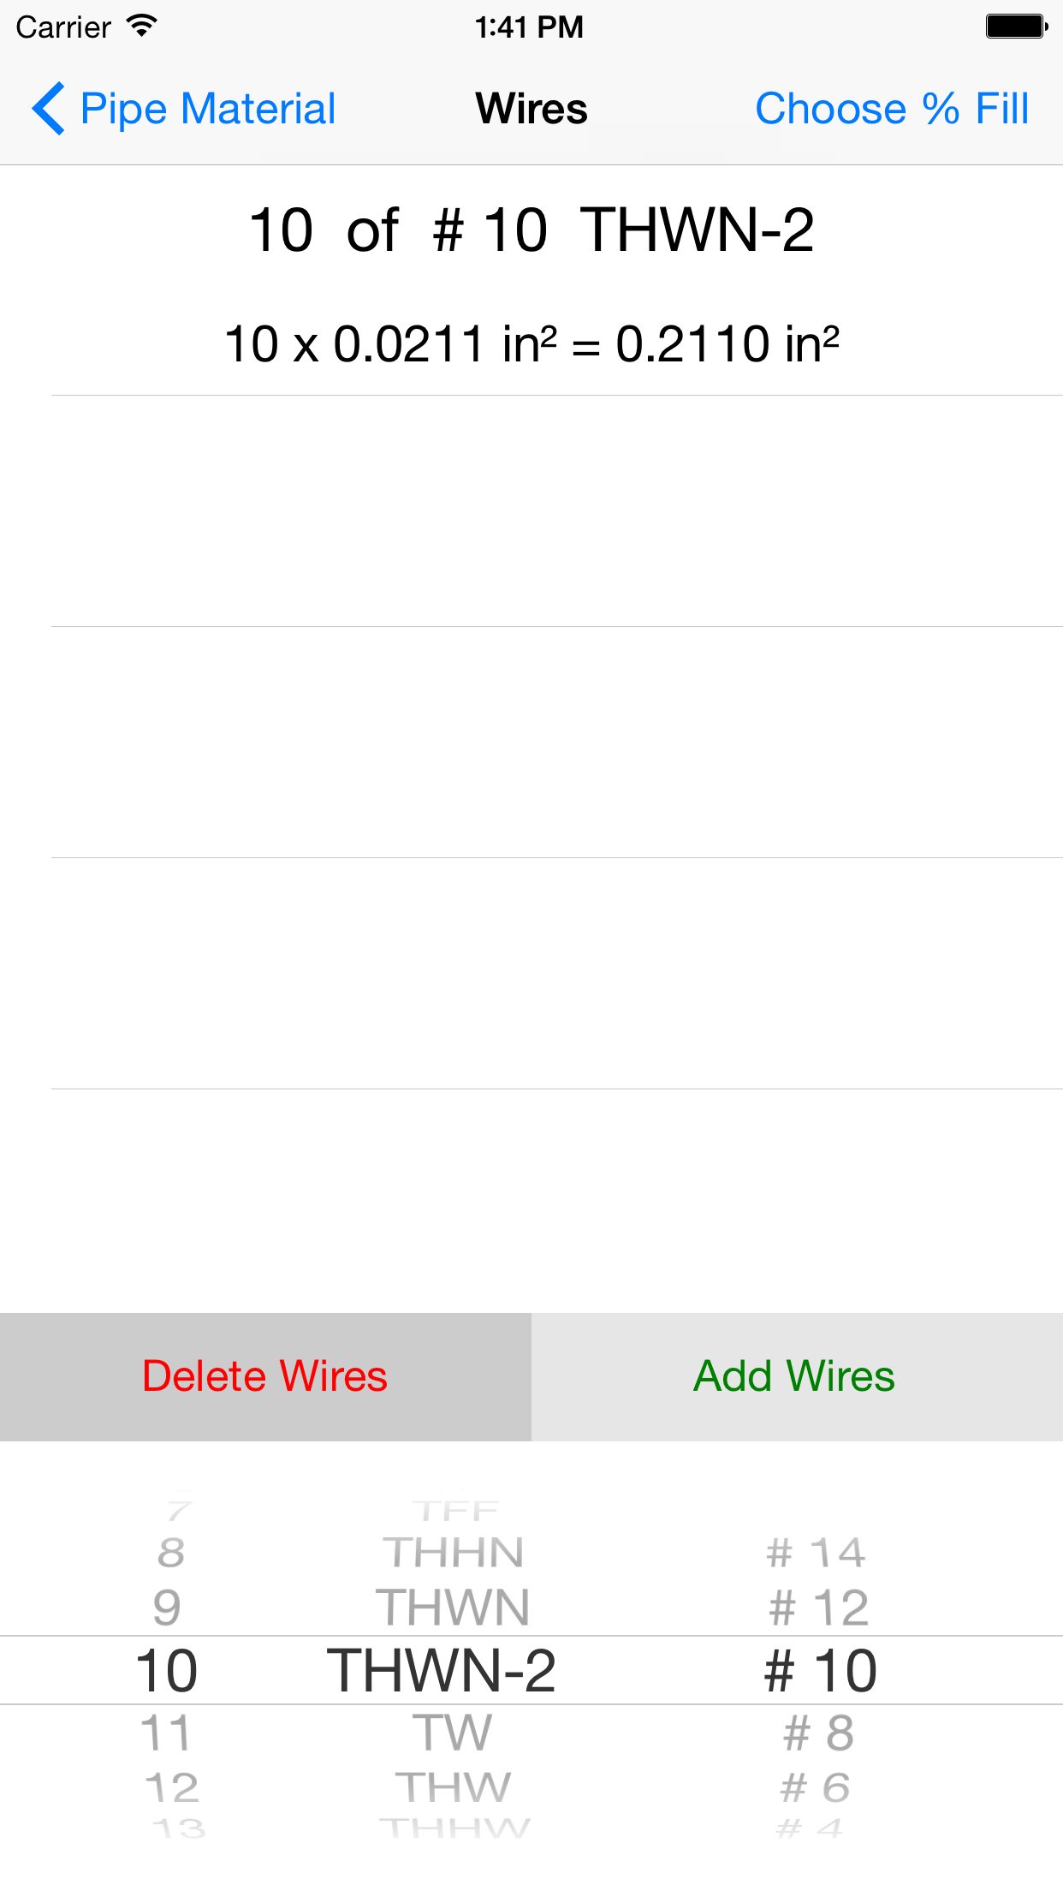This screenshot has width=1063, height=1891.
Task: Click the battery indicator icon
Action: click(1015, 25)
